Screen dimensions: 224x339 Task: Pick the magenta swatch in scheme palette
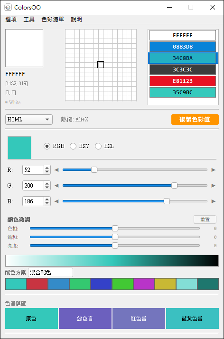(144, 284)
